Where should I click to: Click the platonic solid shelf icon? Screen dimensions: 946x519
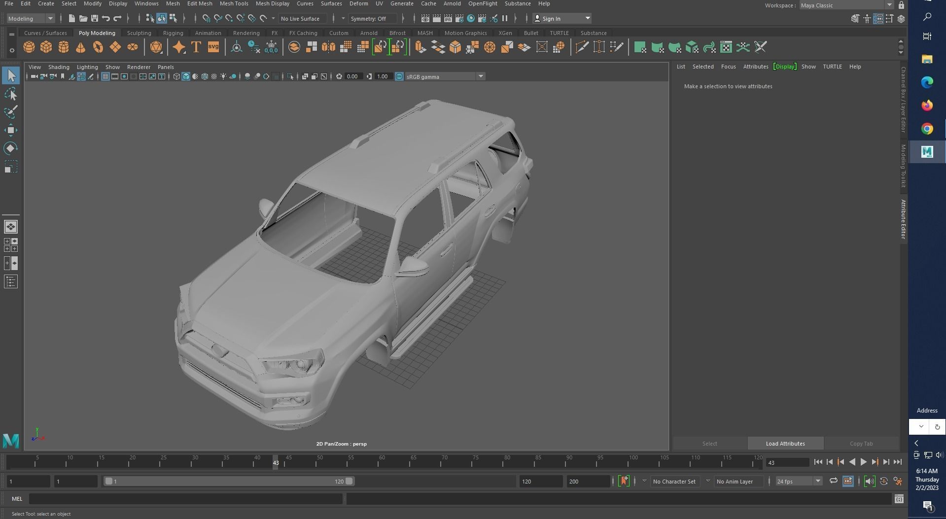point(156,47)
